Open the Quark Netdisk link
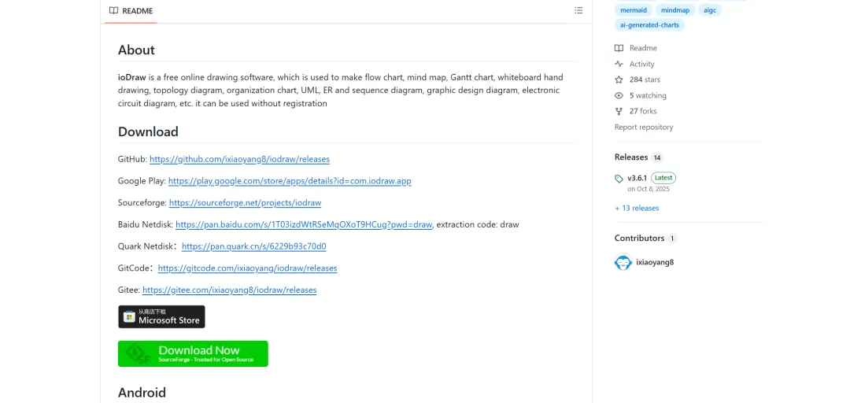The width and height of the screenshot is (850, 403). 253,246
